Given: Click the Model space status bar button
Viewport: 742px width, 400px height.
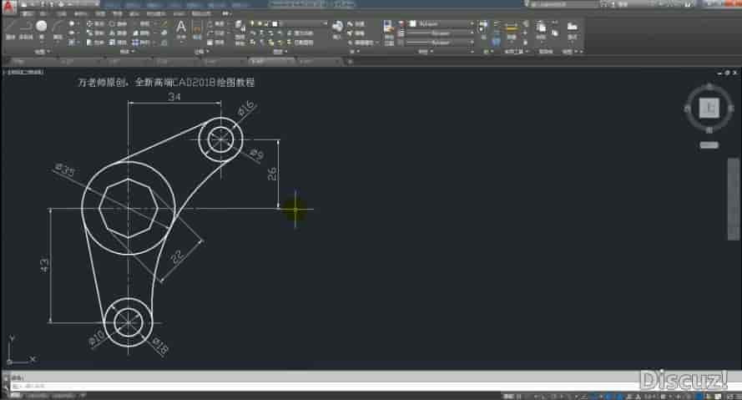Looking at the screenshot, I should (x=508, y=396).
